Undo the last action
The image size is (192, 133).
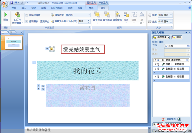click(x=16, y=3)
